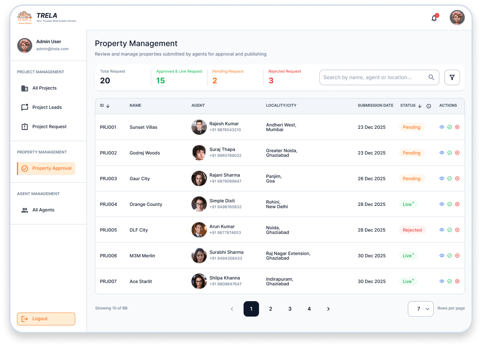482x347 pixels.
Task: Go to page 3 of results
Action: 290,309
